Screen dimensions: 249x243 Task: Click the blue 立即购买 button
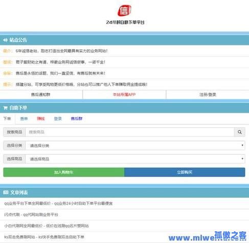[x=185, y=172]
